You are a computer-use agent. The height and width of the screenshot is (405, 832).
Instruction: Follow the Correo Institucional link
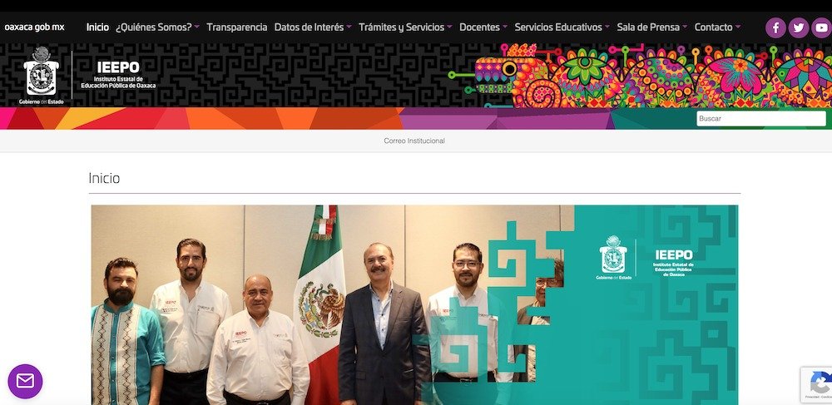(414, 141)
